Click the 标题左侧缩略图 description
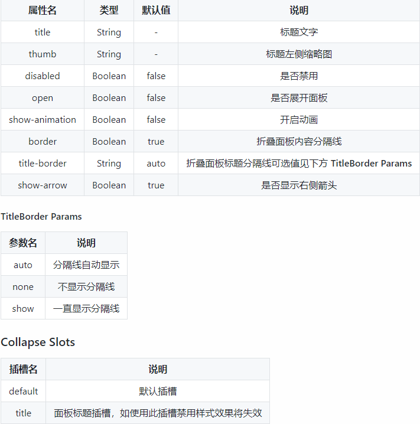The image size is (420, 424). 299,54
